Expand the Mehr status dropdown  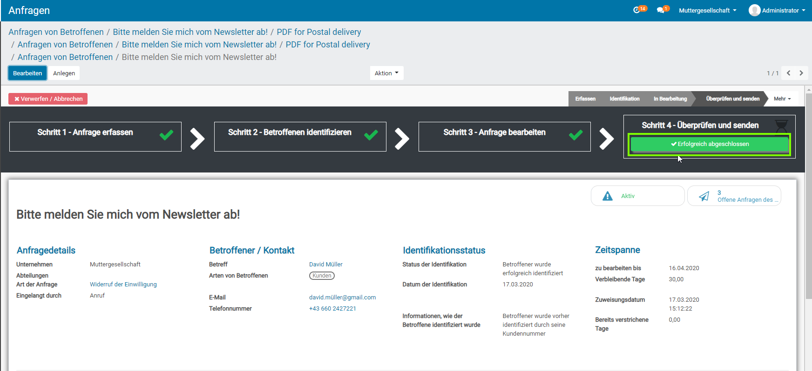tap(782, 99)
